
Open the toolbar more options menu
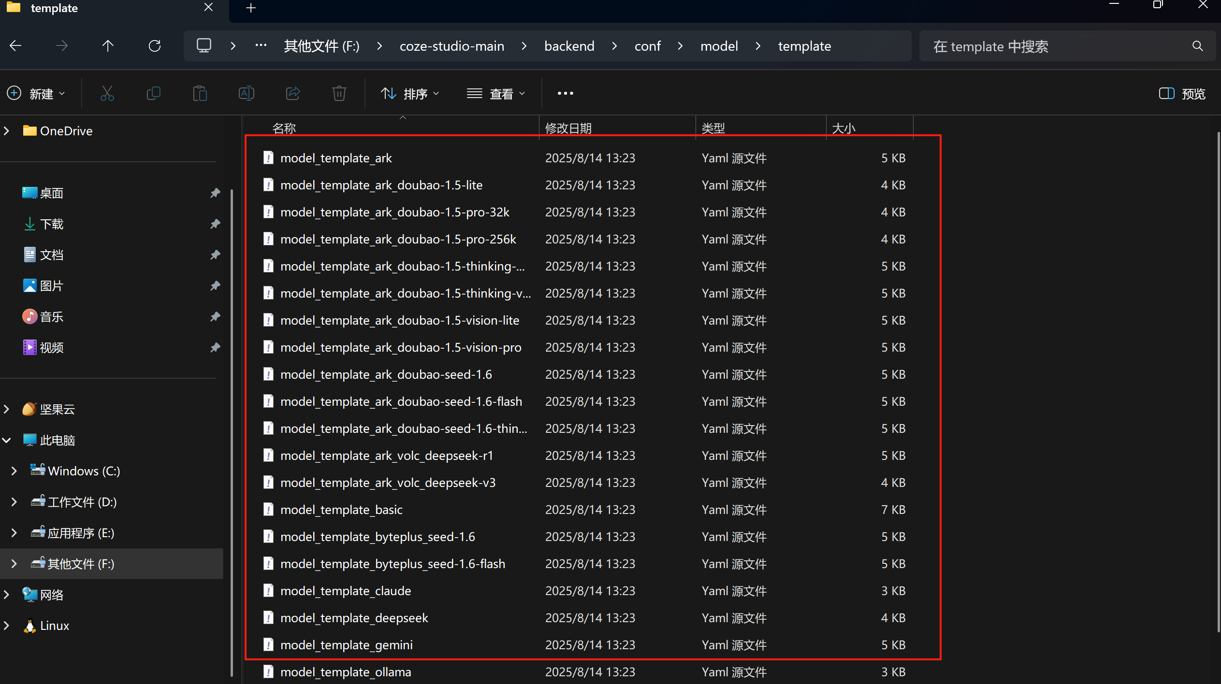(x=565, y=93)
